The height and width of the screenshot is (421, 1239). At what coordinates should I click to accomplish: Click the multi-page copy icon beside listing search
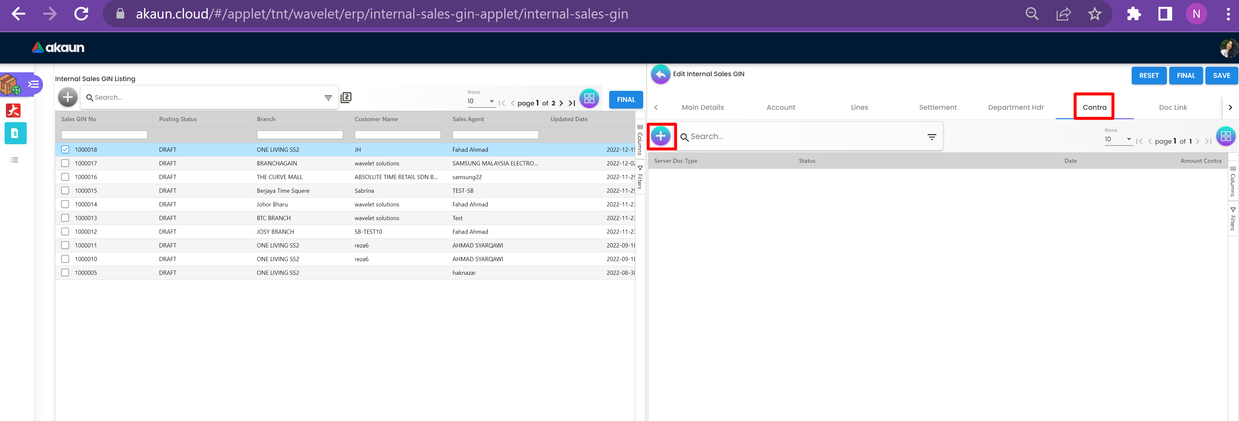tap(346, 98)
